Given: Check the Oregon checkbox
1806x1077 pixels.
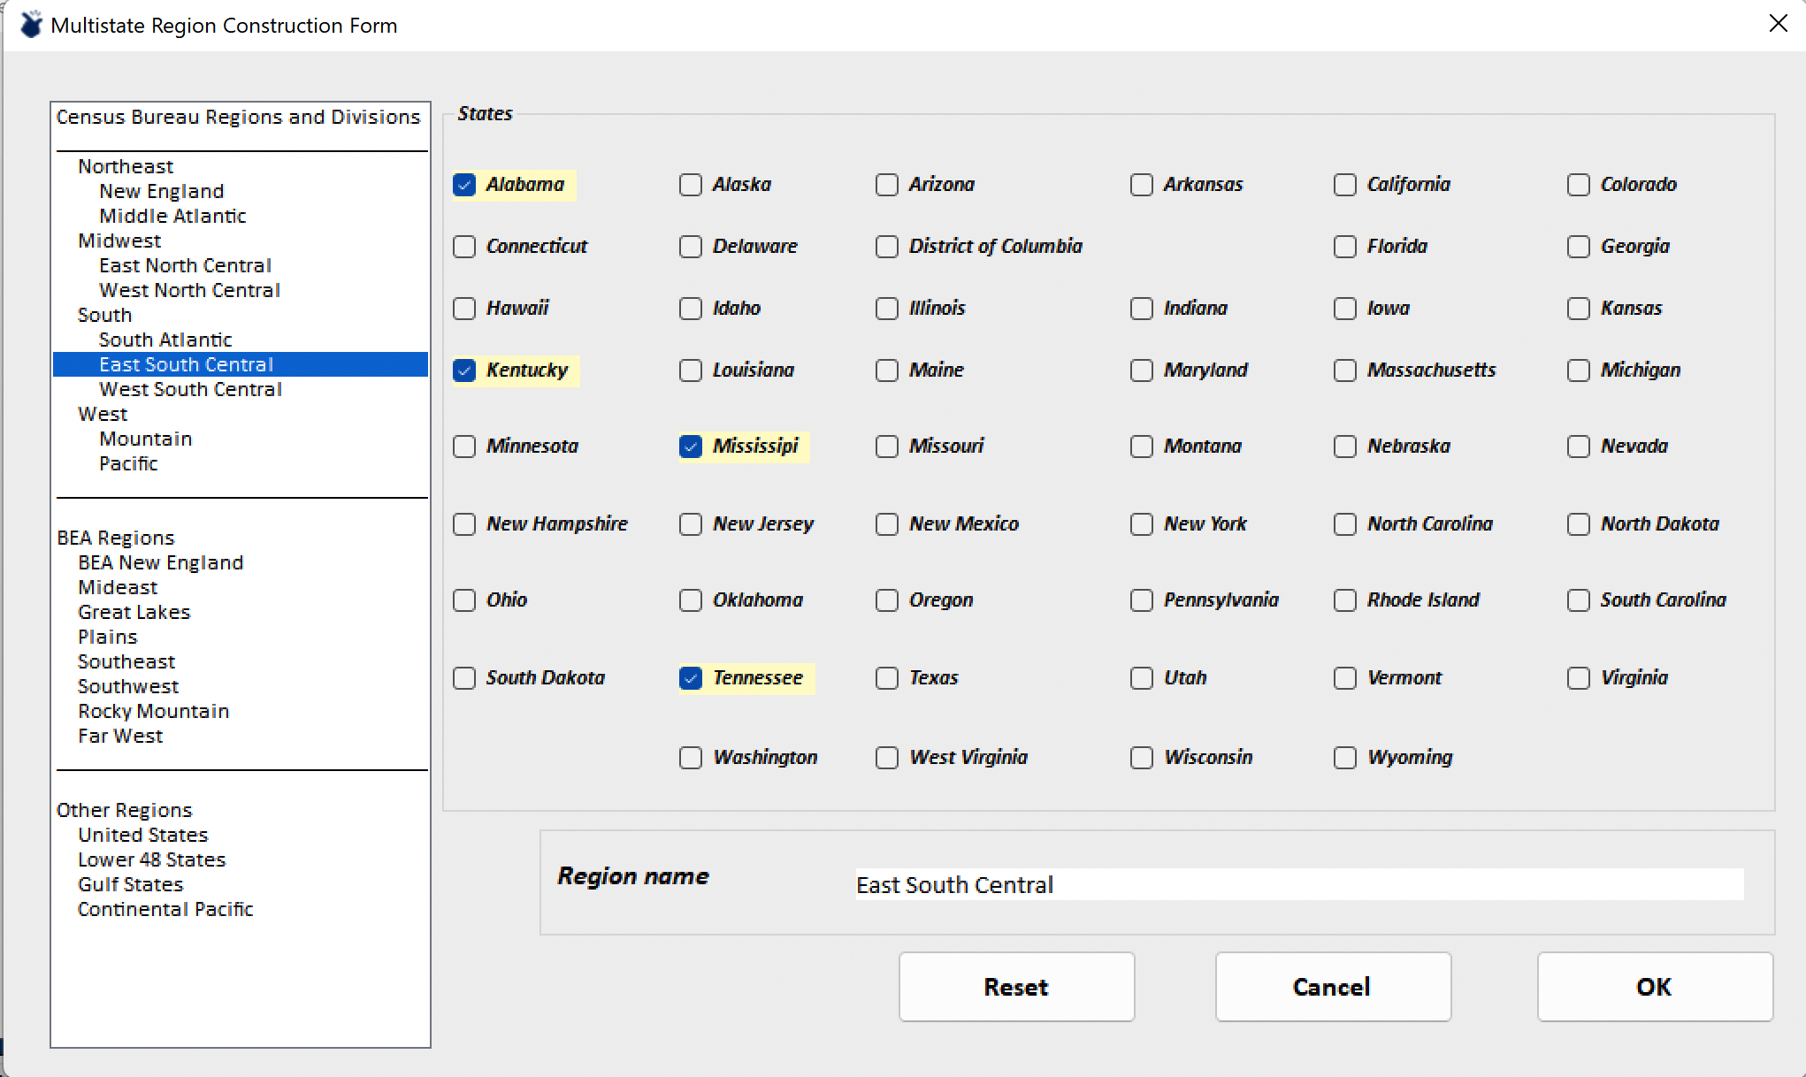Looking at the screenshot, I should (x=887, y=600).
